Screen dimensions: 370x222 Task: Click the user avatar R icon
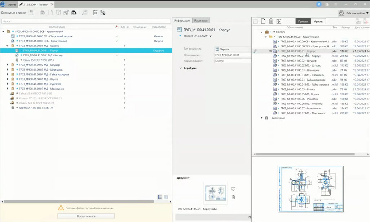coord(319,4)
